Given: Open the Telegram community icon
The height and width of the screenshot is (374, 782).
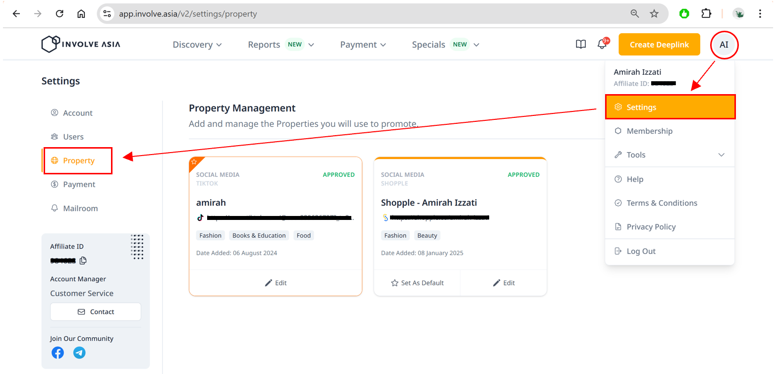Looking at the screenshot, I should 79,353.
